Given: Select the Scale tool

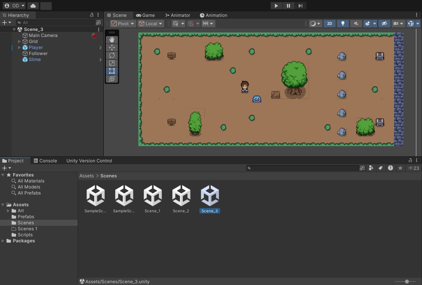Looking at the screenshot, I should click(x=112, y=63).
